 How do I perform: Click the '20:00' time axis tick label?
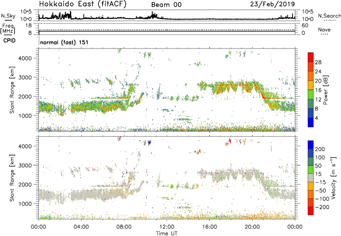point(252,227)
